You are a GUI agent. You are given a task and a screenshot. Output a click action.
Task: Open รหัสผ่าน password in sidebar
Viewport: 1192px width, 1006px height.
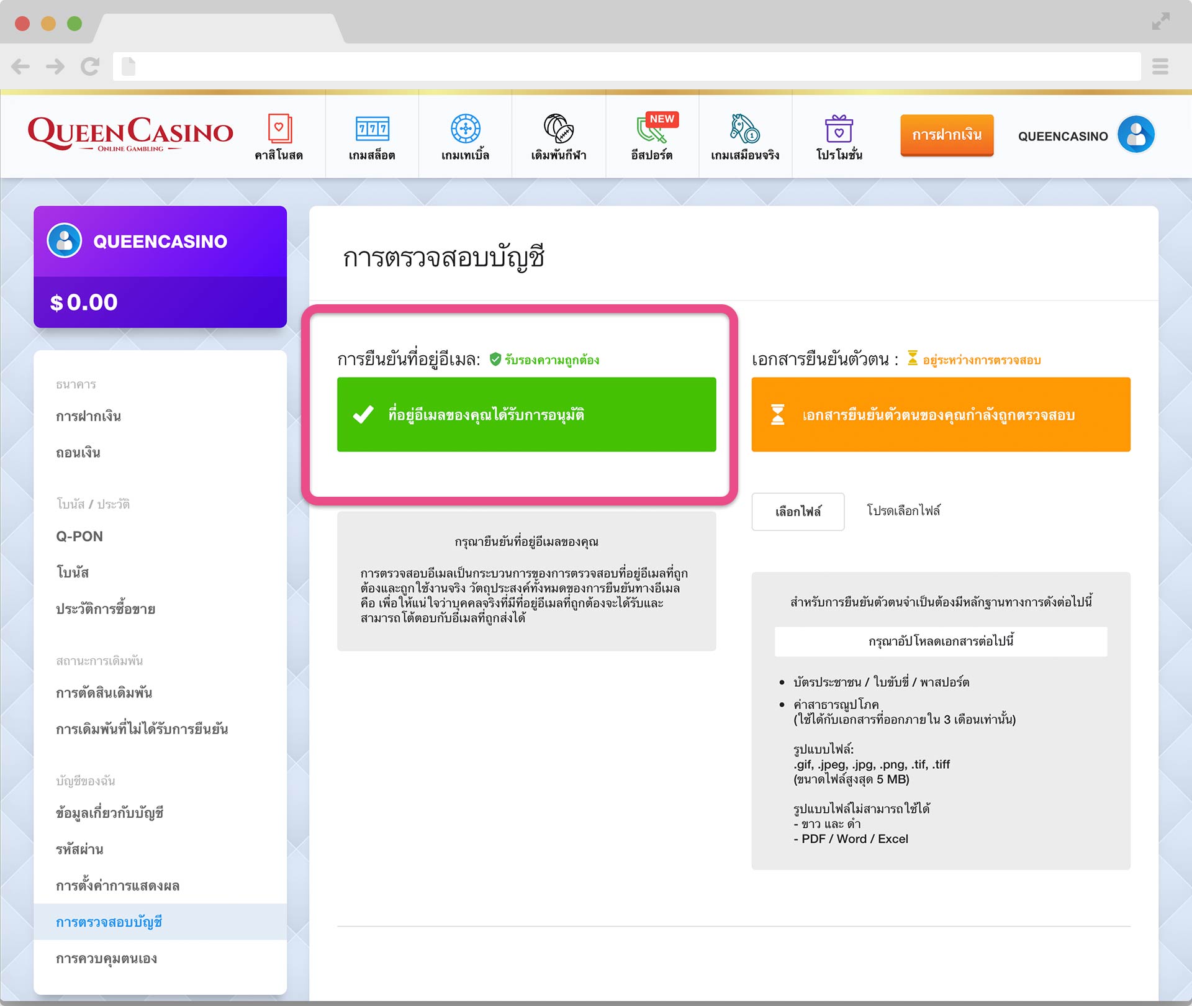(x=79, y=849)
